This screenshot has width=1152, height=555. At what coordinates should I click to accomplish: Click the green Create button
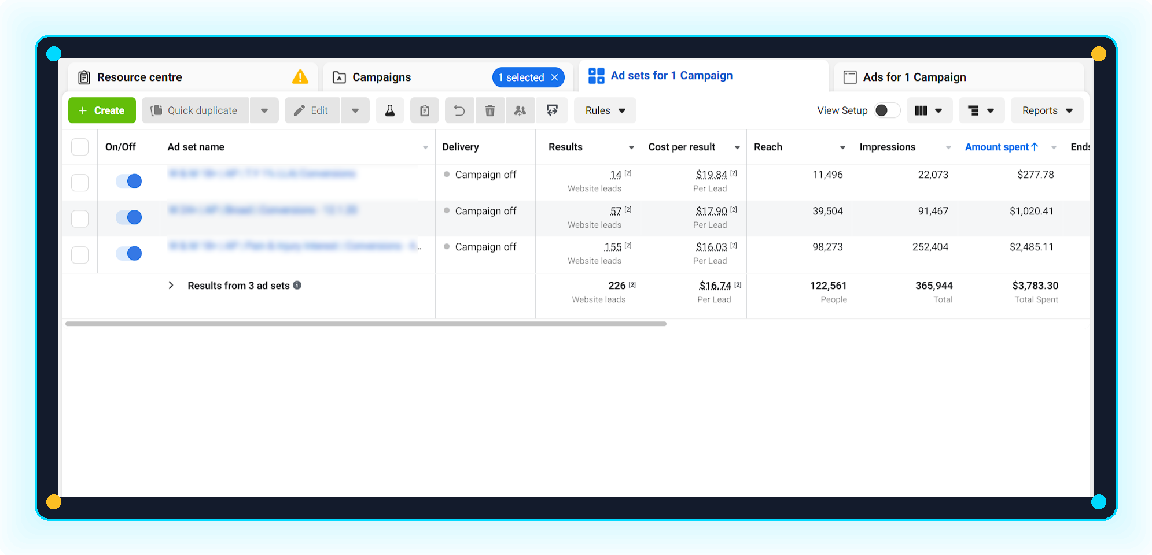[102, 110]
